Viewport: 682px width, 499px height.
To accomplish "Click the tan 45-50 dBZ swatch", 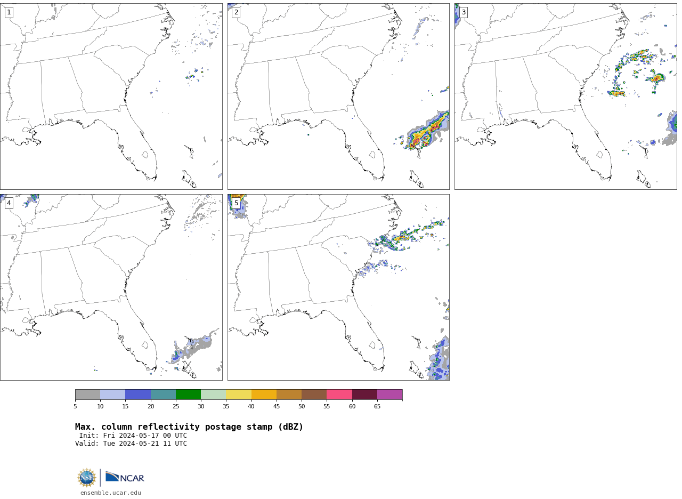I will pos(289,395).
